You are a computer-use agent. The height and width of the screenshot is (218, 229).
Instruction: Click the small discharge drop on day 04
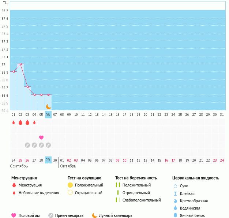coord(34,122)
